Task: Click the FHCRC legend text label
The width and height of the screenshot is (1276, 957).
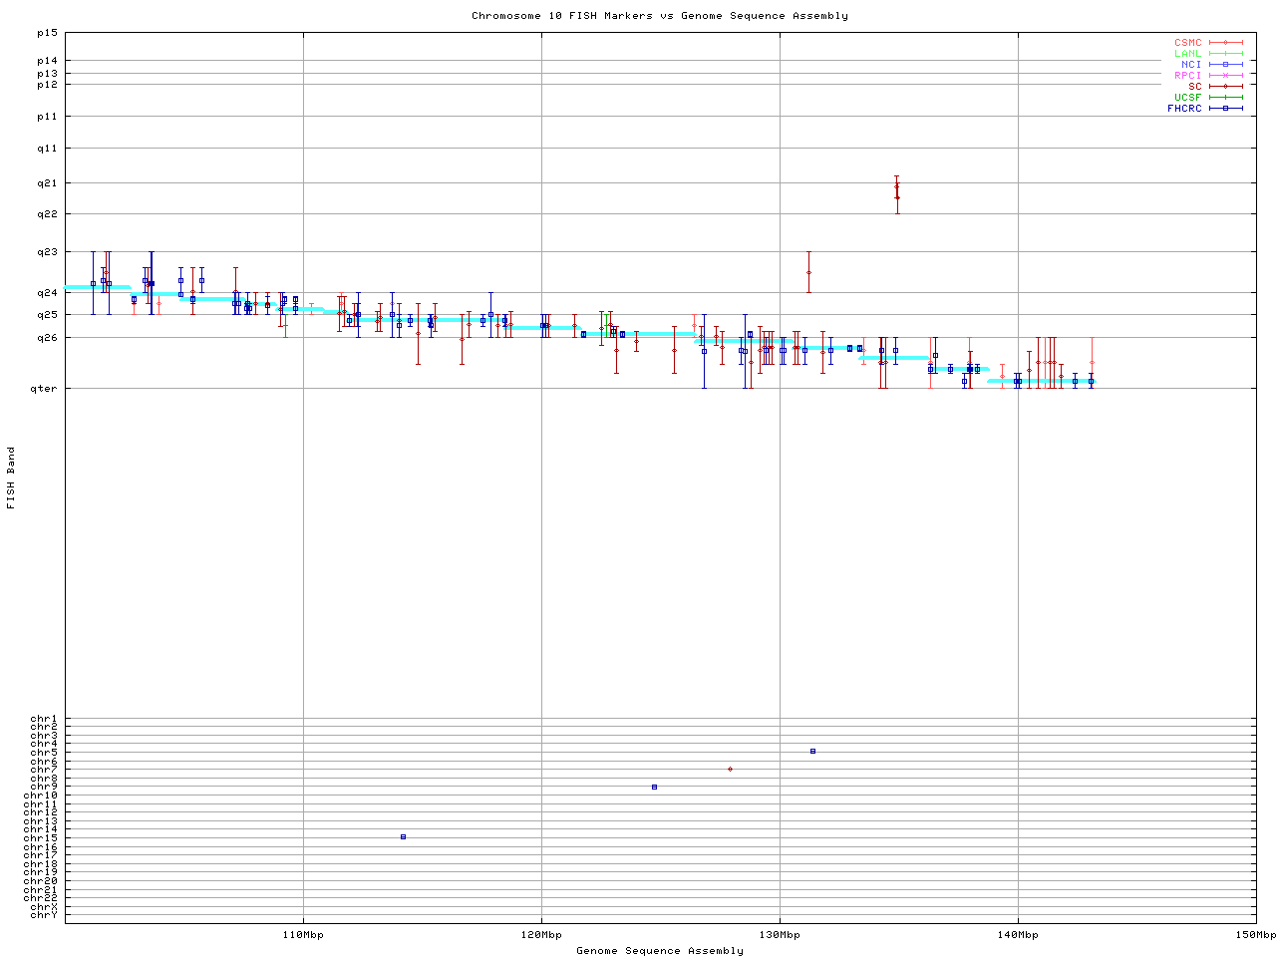Action: tap(1184, 109)
